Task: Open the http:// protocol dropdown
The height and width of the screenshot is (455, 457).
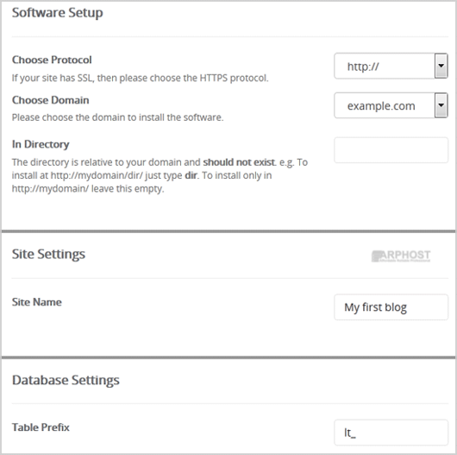Action: pyautogui.click(x=391, y=66)
